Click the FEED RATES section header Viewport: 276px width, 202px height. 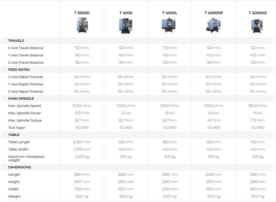click(19, 70)
